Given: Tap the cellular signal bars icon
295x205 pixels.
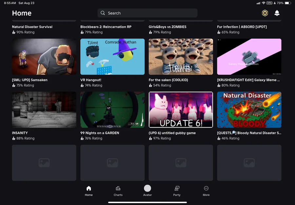Looking at the screenshot, I should point(259,3).
